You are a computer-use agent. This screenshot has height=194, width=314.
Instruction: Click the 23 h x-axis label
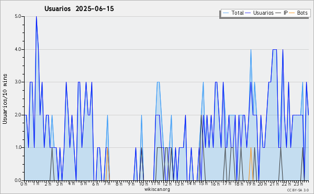pyautogui.click(x=299, y=184)
